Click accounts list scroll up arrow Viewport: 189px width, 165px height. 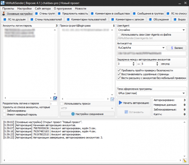pos(55,30)
